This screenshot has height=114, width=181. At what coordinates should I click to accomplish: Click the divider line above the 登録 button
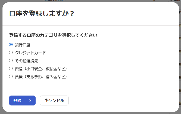[x=91, y=89]
